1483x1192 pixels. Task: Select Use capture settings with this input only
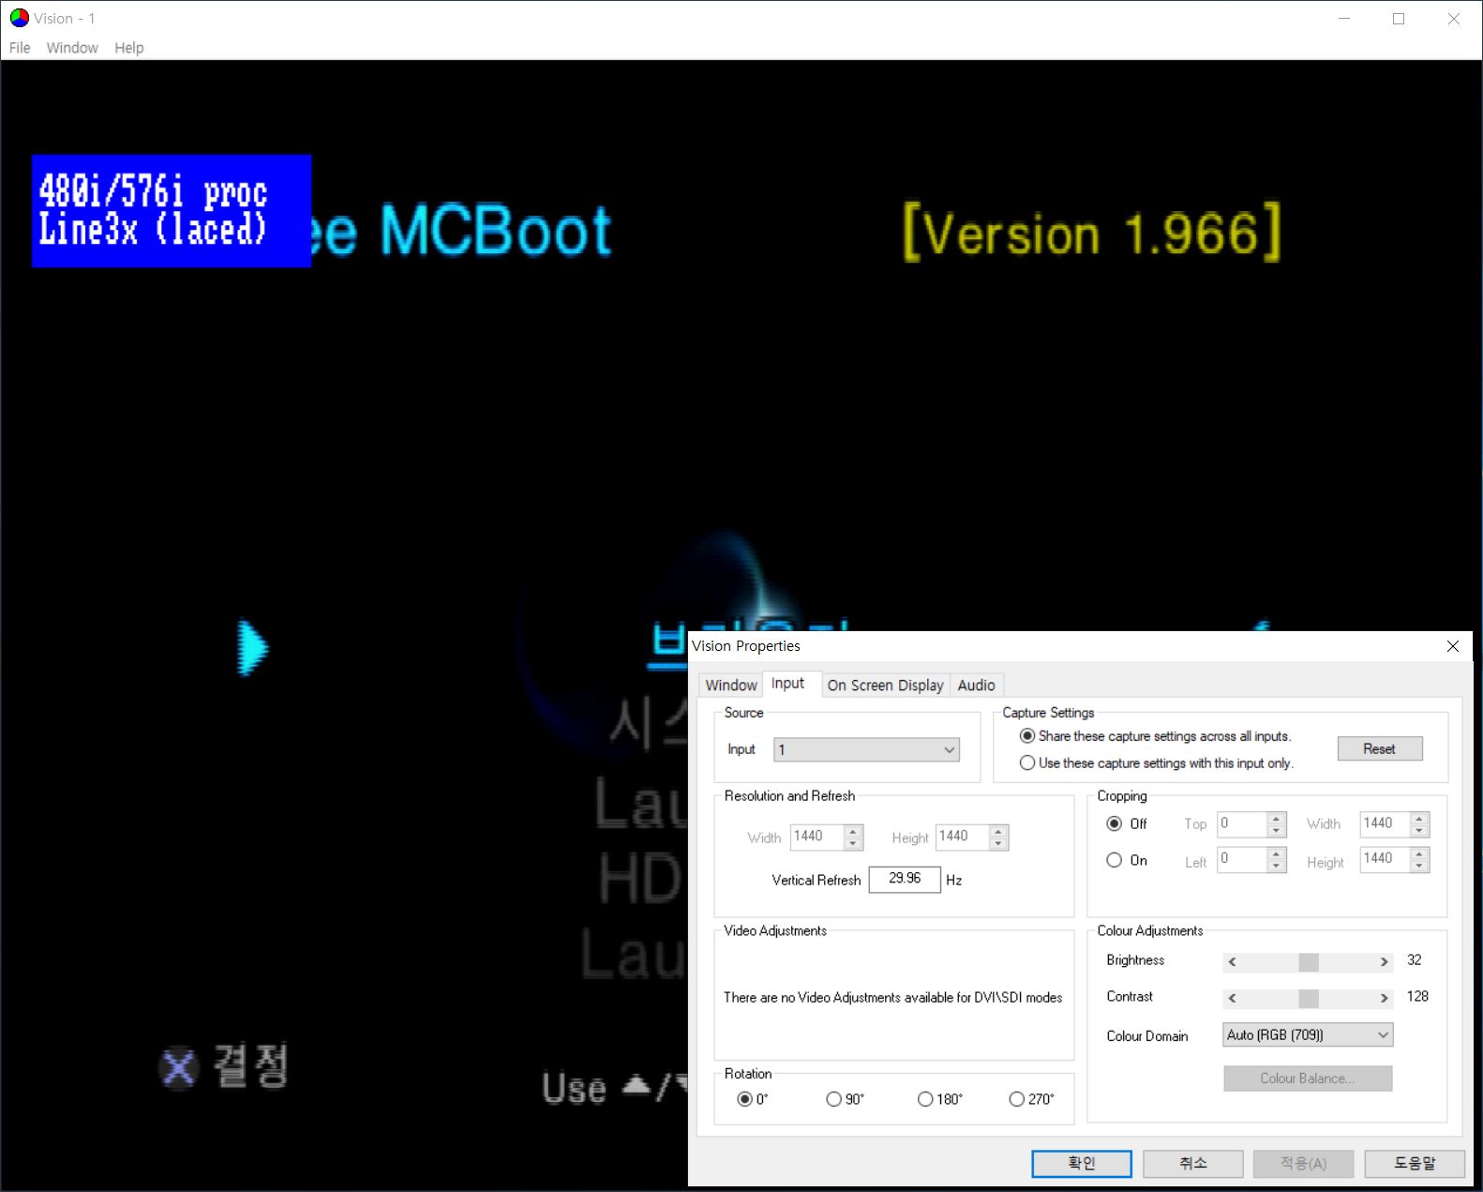(x=1027, y=763)
